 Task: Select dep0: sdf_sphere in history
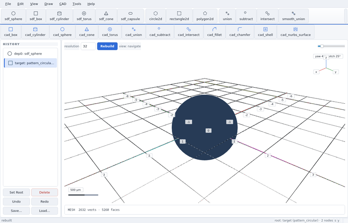point(30,54)
